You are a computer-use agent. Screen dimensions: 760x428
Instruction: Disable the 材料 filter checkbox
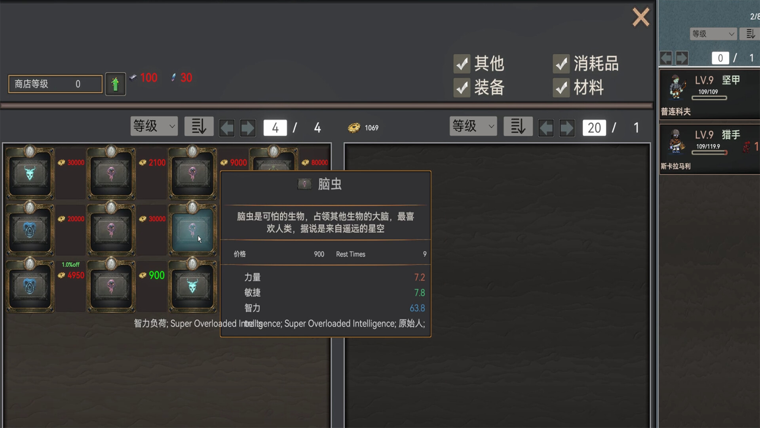click(561, 88)
